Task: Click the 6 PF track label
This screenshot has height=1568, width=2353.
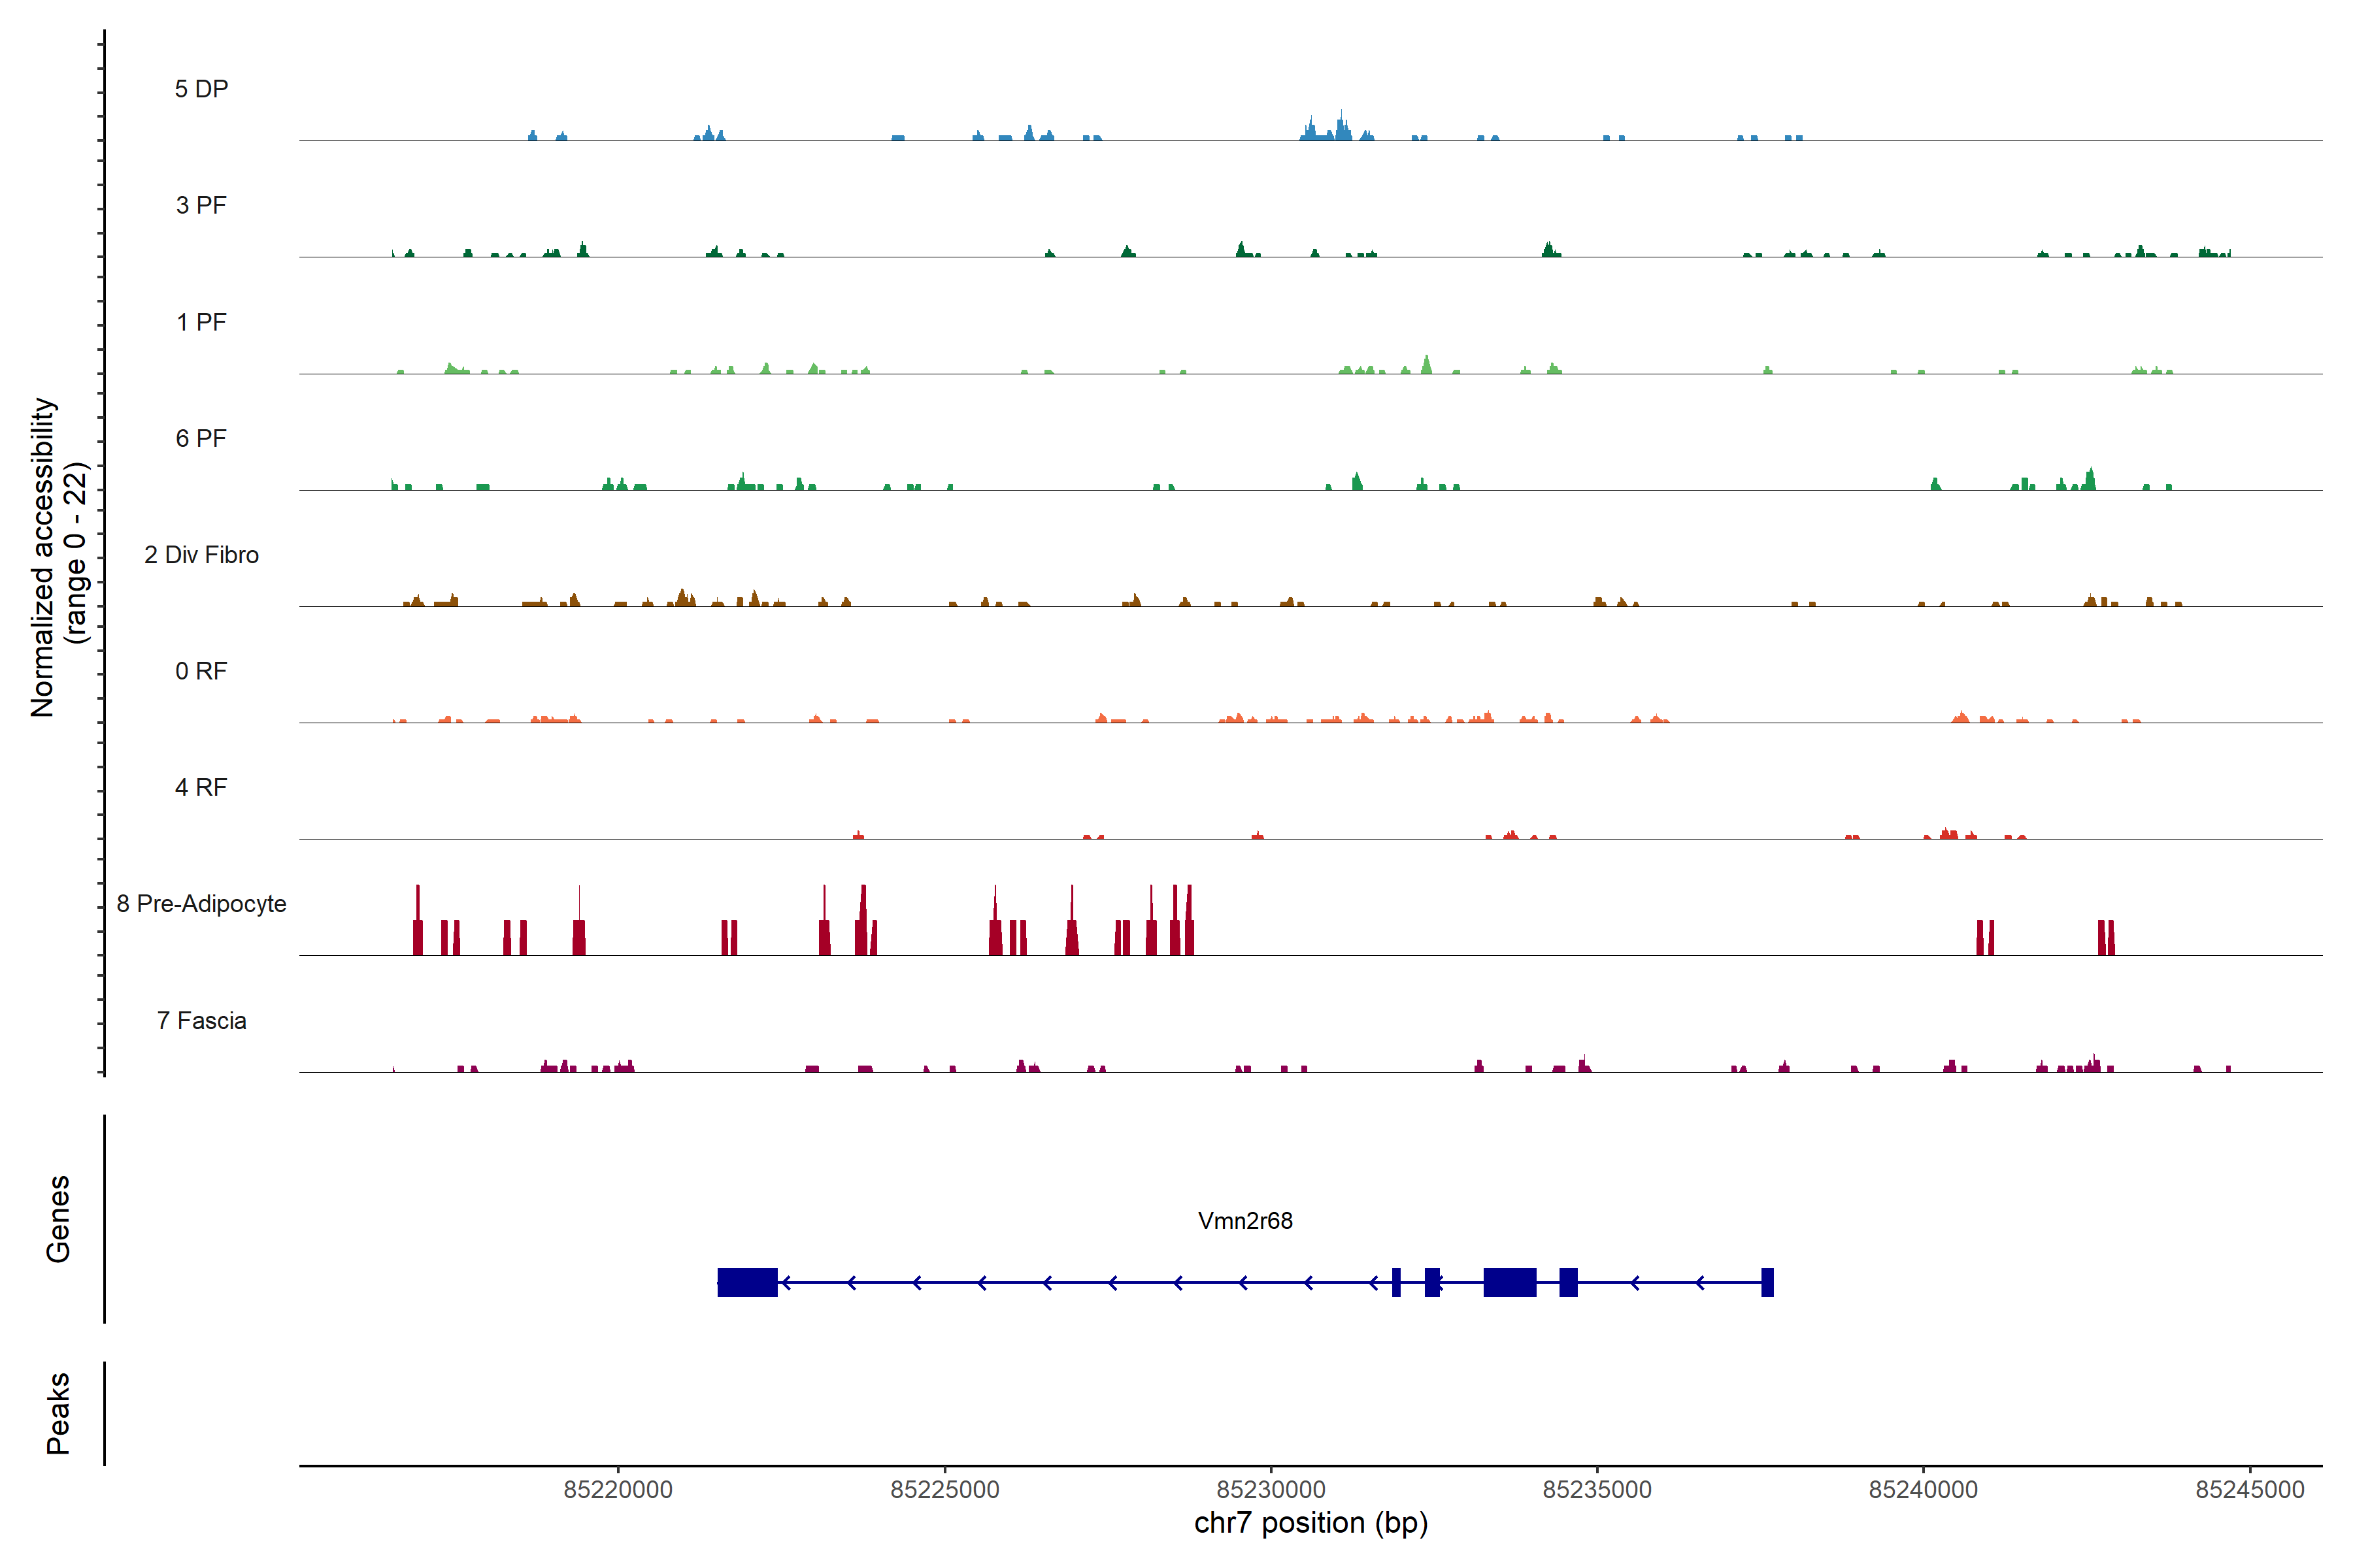Action: coord(201,438)
